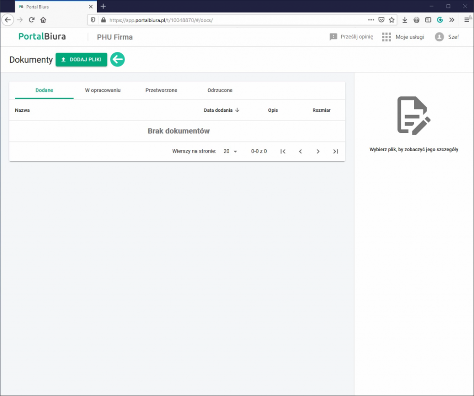Reload the current page
The width and height of the screenshot is (474, 396).
31,20
